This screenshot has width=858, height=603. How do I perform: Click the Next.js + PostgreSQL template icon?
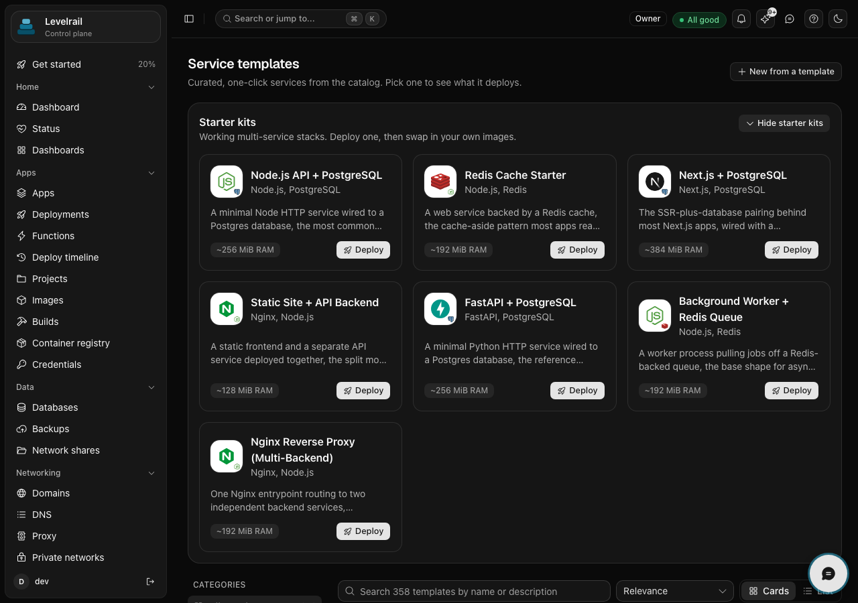click(655, 182)
